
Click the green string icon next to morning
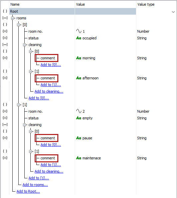[x=79, y=58]
